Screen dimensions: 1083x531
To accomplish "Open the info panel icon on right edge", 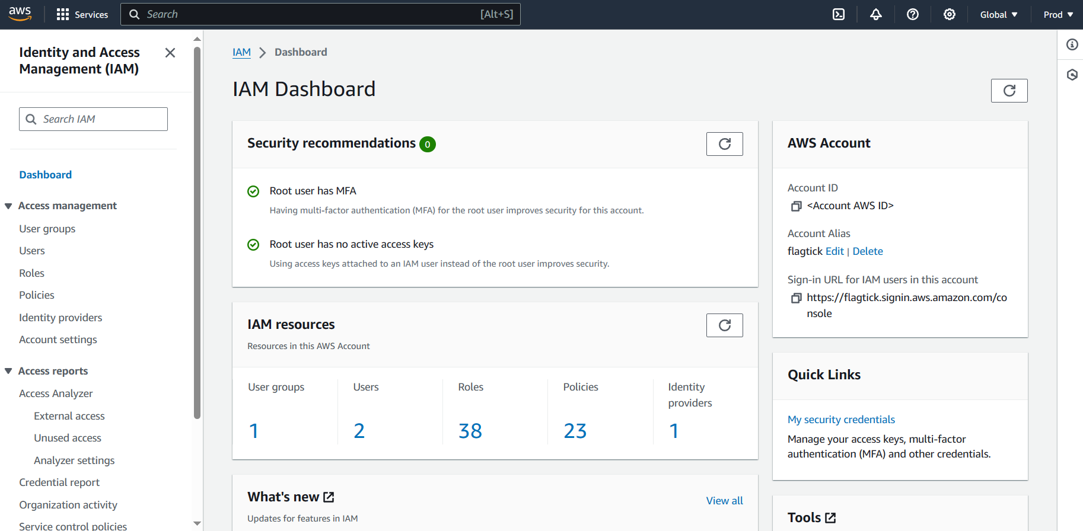I will tap(1072, 44).
